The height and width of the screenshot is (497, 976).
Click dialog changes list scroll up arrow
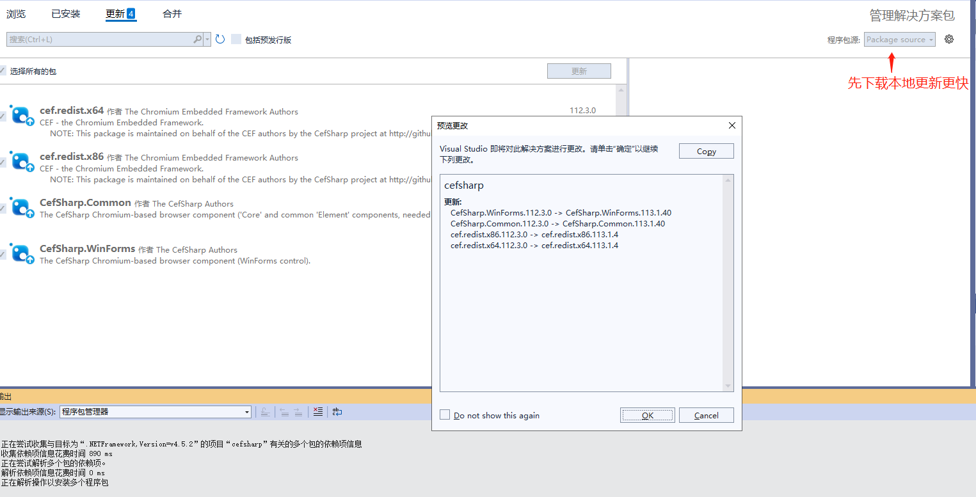click(728, 180)
